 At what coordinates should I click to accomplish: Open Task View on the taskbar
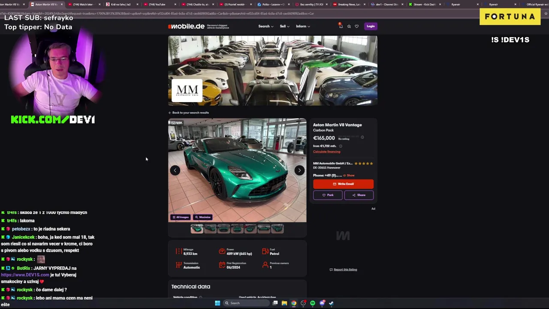tap(275, 303)
